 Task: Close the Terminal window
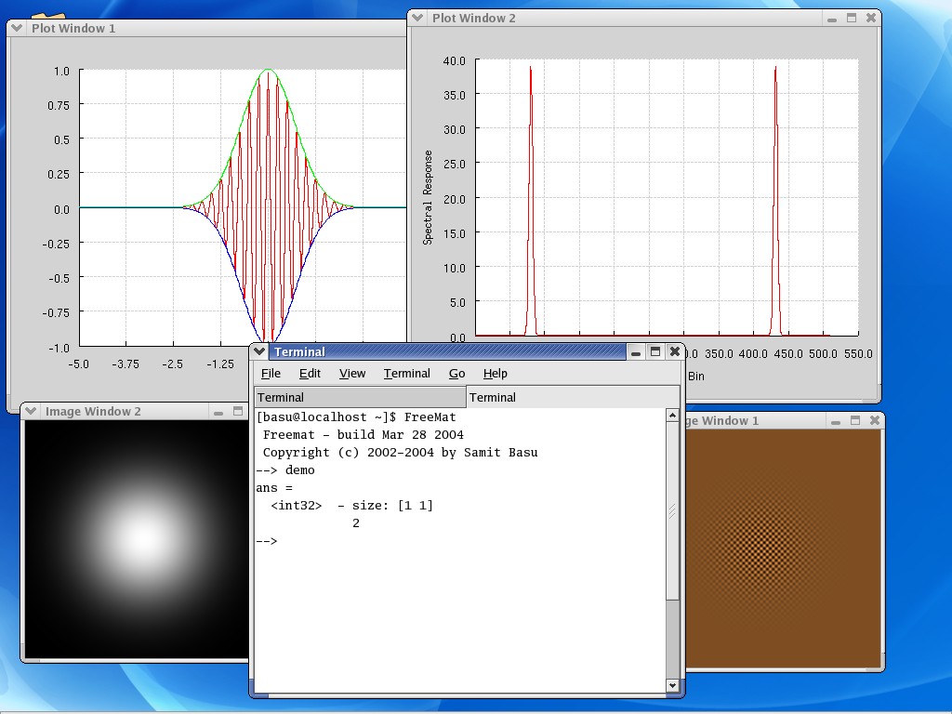click(675, 351)
